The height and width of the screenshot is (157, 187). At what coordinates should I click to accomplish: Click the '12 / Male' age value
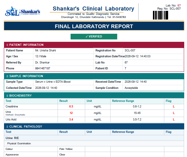coord(41,56)
